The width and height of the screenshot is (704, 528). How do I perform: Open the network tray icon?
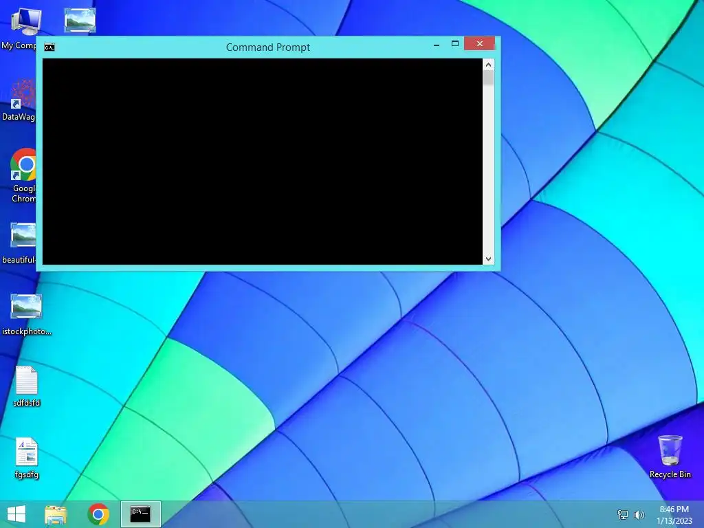click(x=623, y=514)
